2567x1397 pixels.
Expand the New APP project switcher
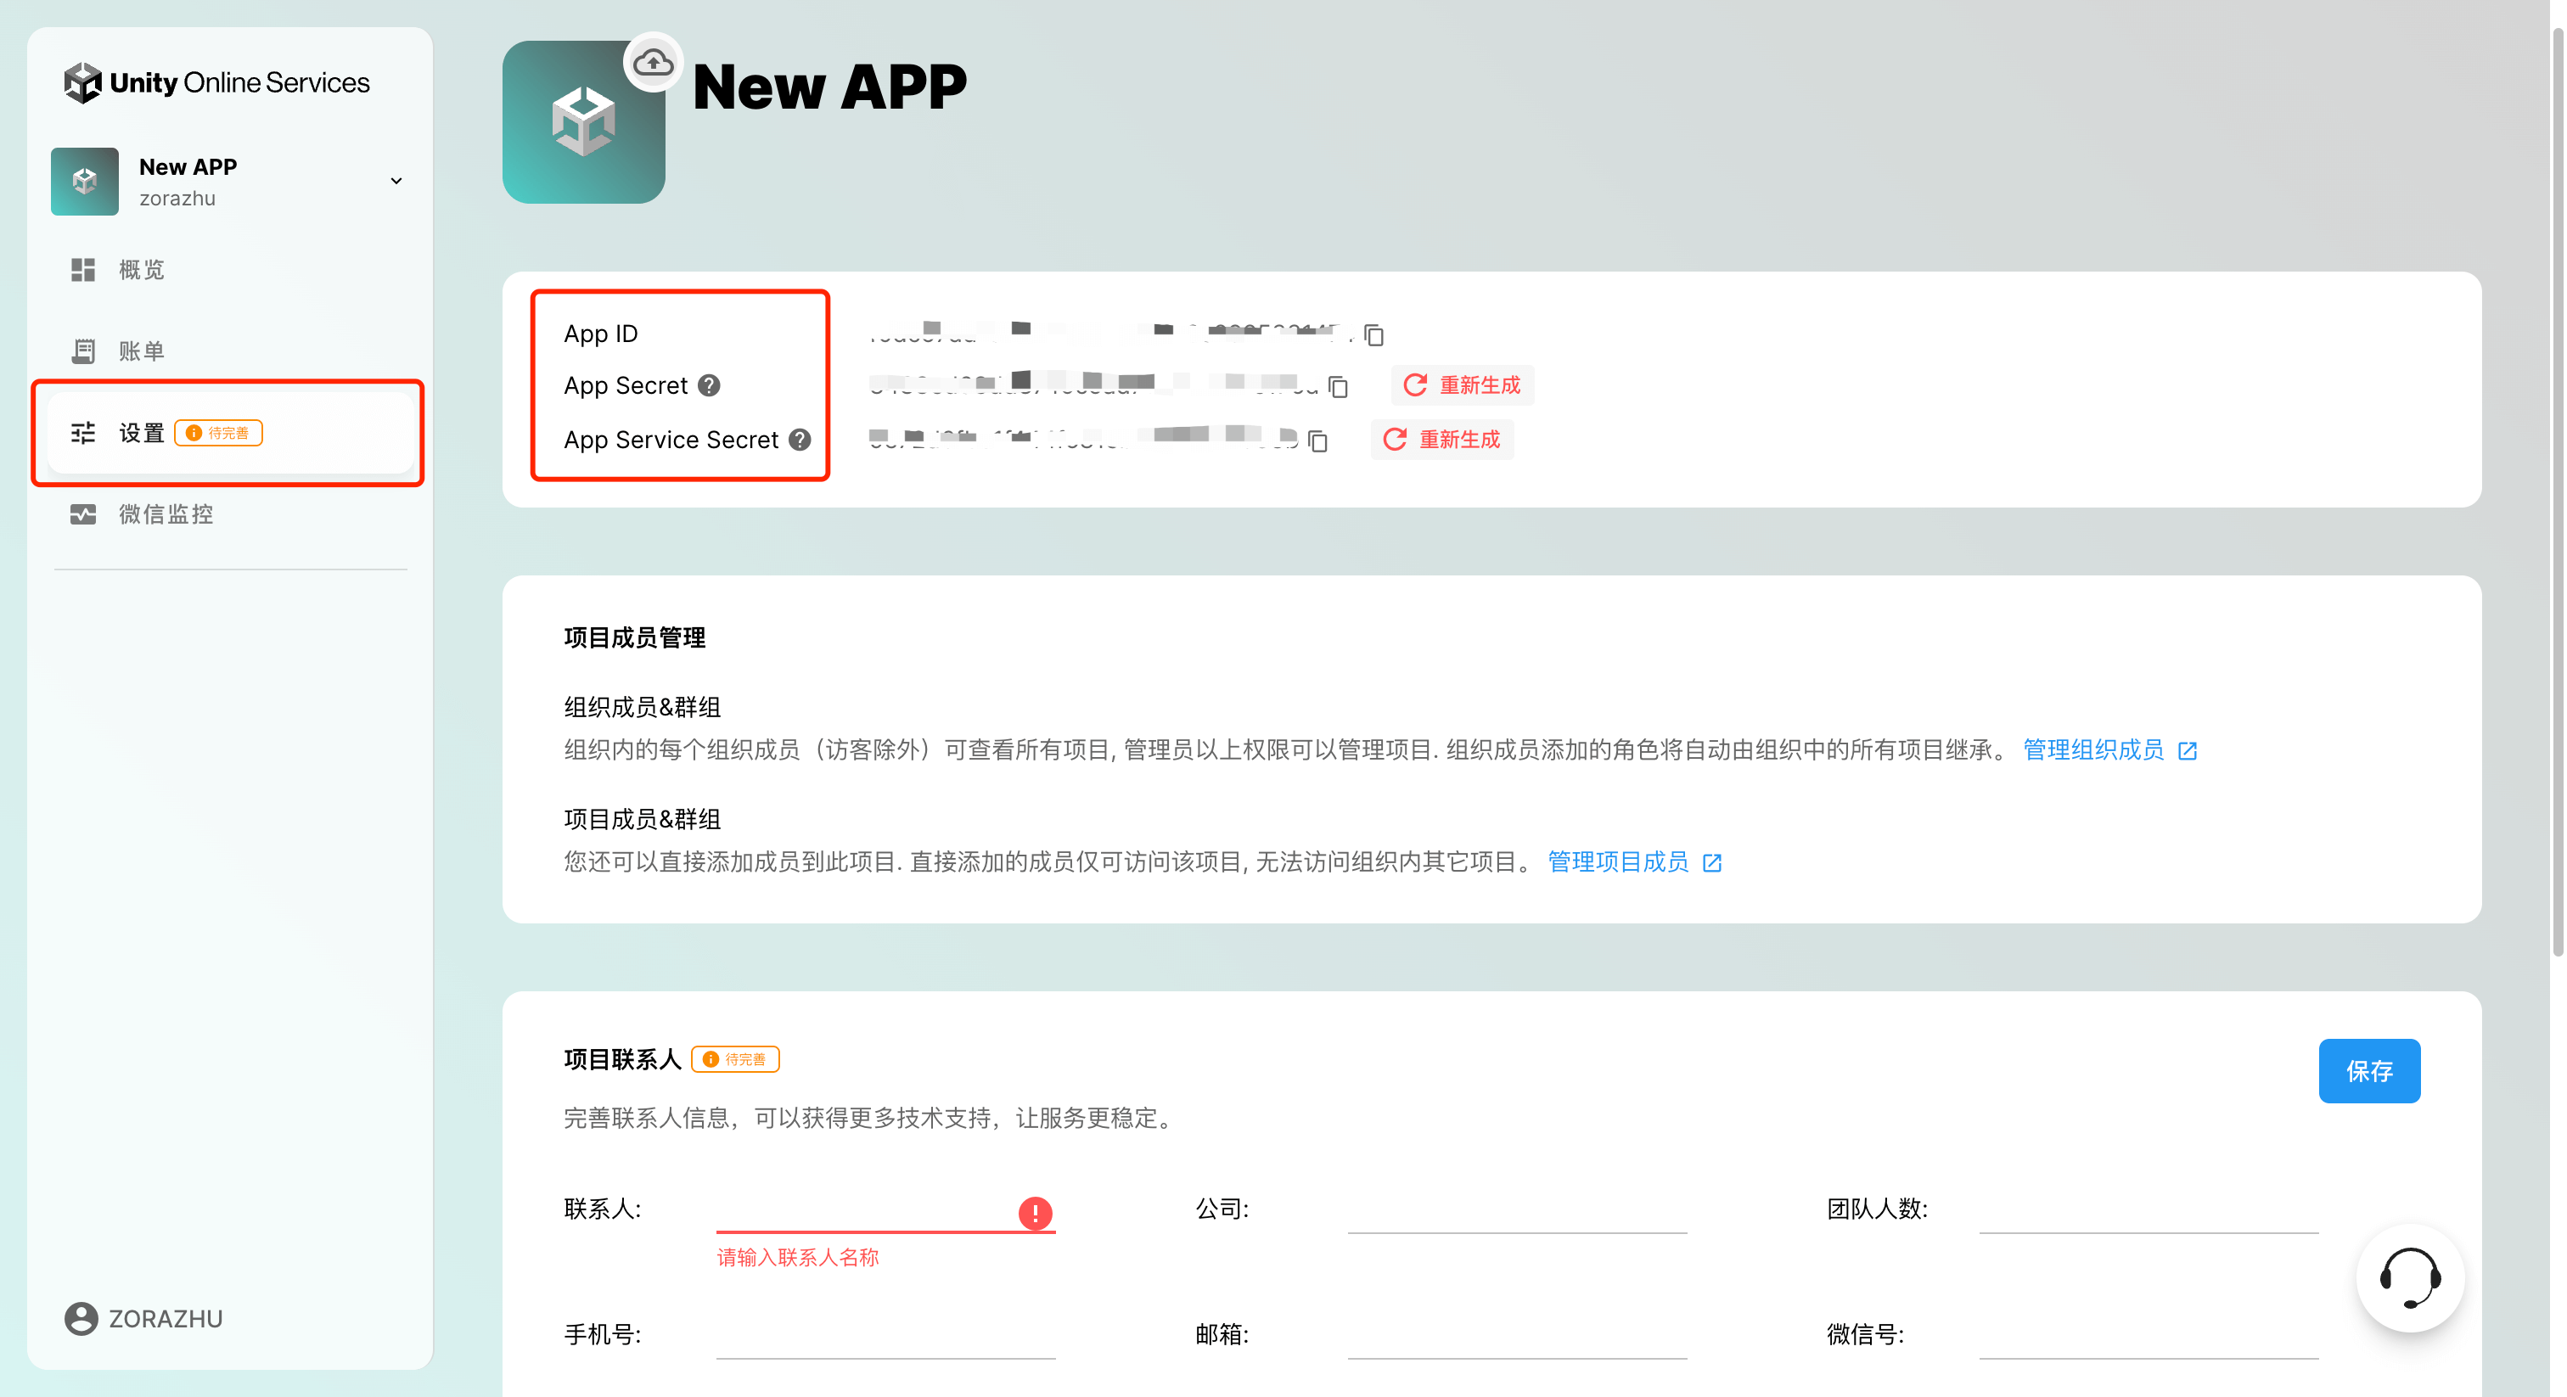(396, 182)
